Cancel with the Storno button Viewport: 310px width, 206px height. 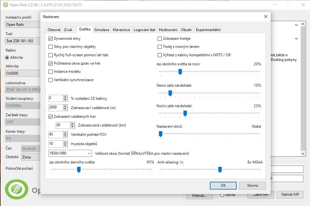252,185
